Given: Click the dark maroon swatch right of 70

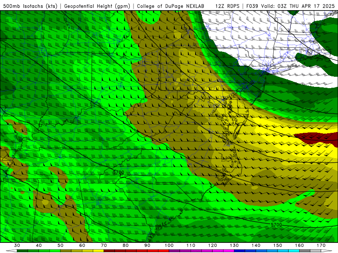Looking at the screenshot, I should click(109, 251).
